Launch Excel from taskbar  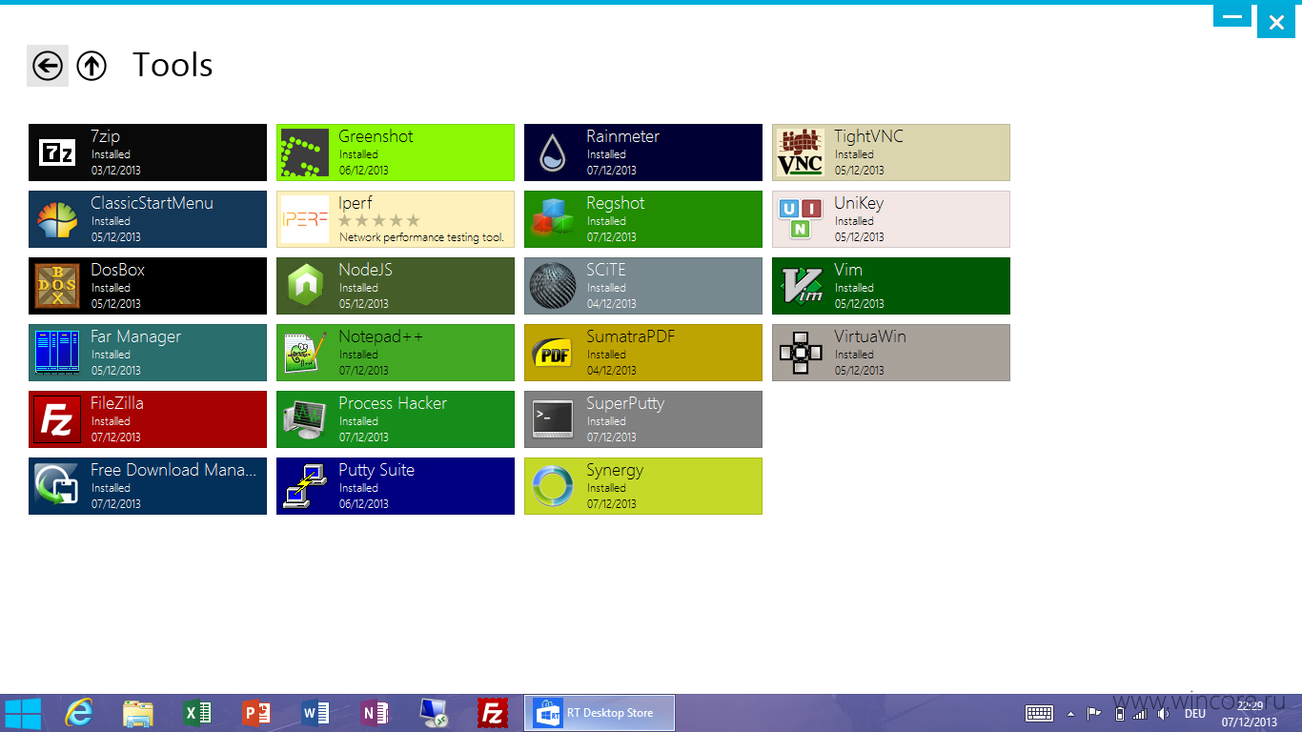point(197,713)
